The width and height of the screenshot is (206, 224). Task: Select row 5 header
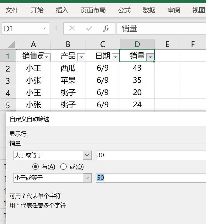[8, 105]
